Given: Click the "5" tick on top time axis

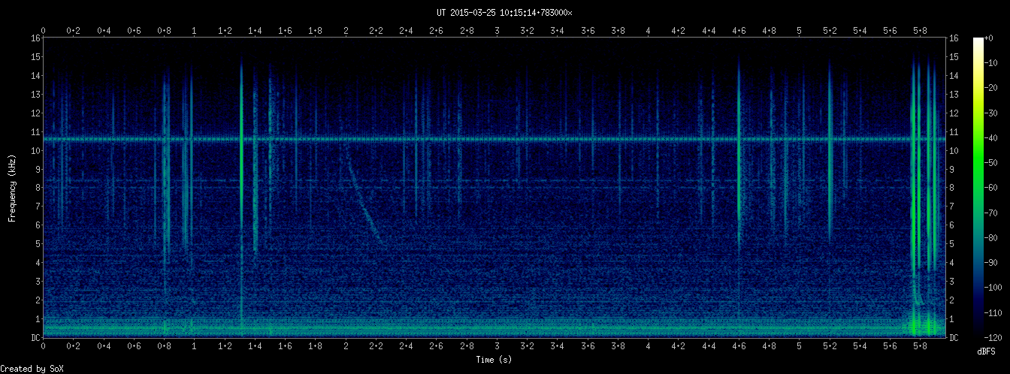Looking at the screenshot, I should coord(800,31).
